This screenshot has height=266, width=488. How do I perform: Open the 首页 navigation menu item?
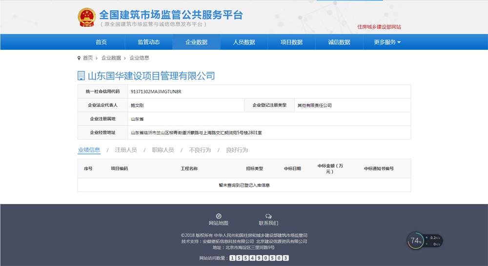coord(101,42)
